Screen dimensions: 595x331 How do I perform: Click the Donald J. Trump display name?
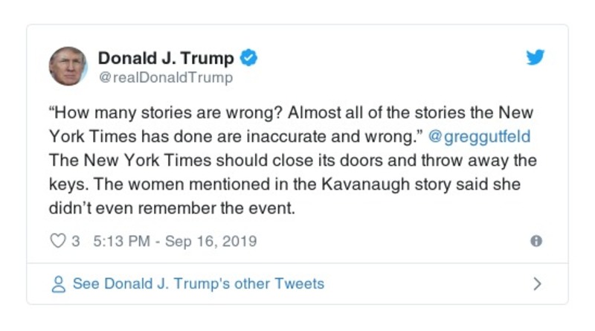point(166,58)
